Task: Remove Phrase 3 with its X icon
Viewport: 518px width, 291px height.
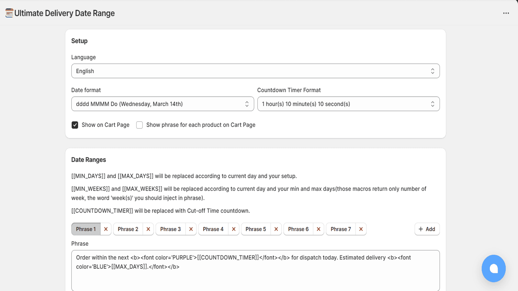Action: click(x=191, y=229)
